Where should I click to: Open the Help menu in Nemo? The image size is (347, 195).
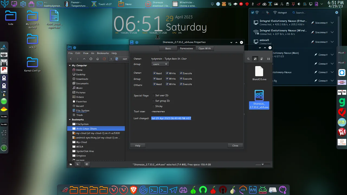coord(114,53)
